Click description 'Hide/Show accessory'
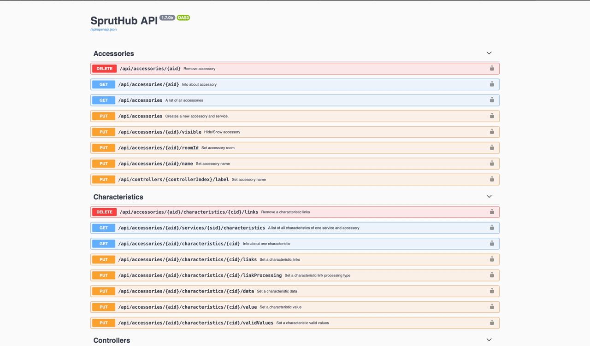The height and width of the screenshot is (346, 590). (222, 132)
